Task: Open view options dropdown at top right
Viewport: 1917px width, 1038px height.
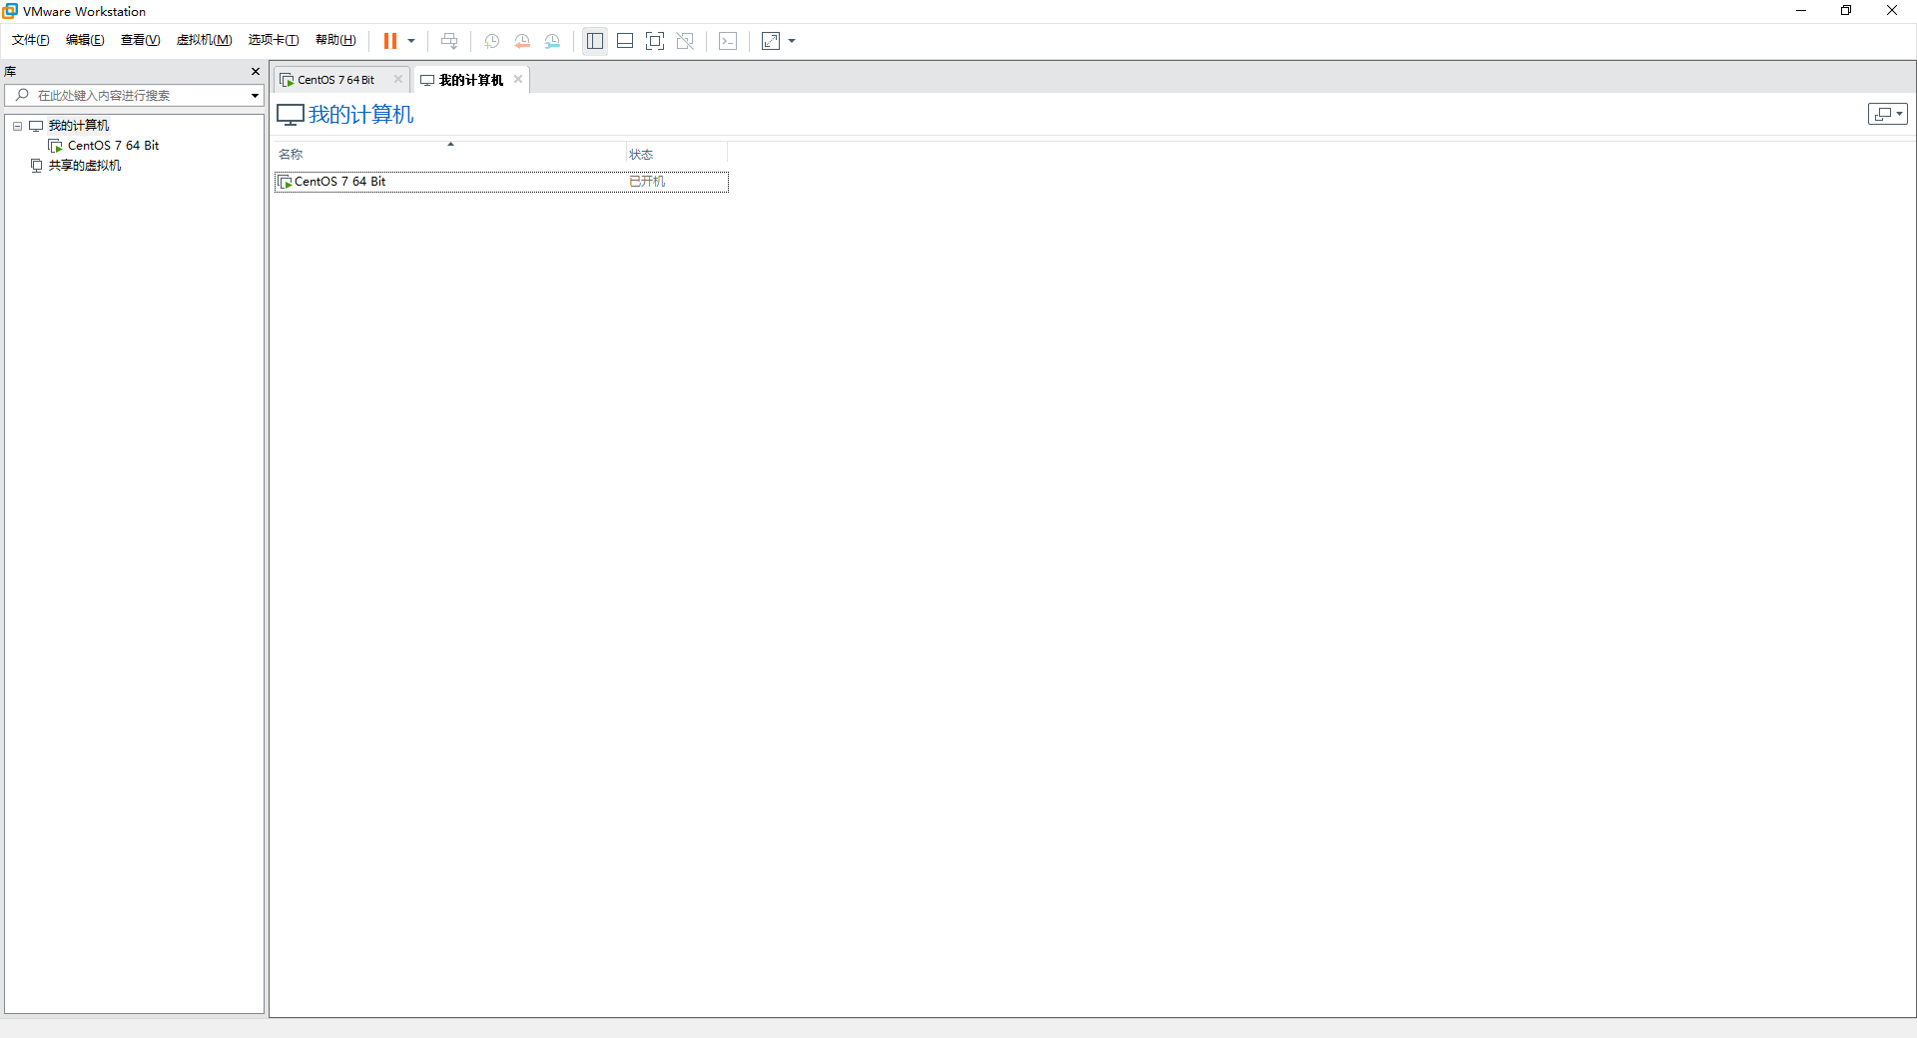Action: point(1887,114)
